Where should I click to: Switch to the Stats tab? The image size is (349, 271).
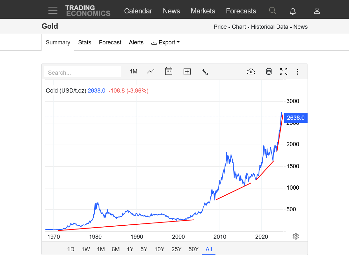85,42
